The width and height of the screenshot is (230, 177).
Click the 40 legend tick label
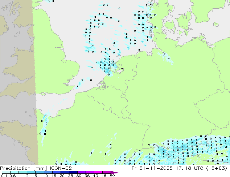[x=95, y=176]
